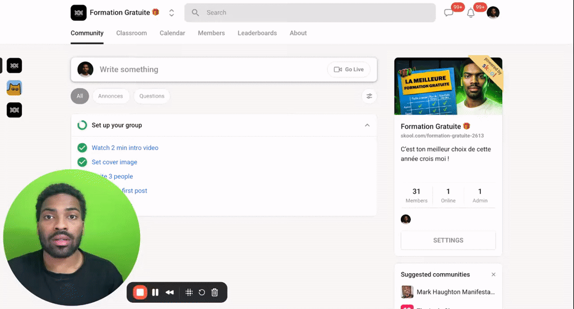Viewport: 574px width, 309px height.
Task: Select the All category filter
Action: pos(80,96)
